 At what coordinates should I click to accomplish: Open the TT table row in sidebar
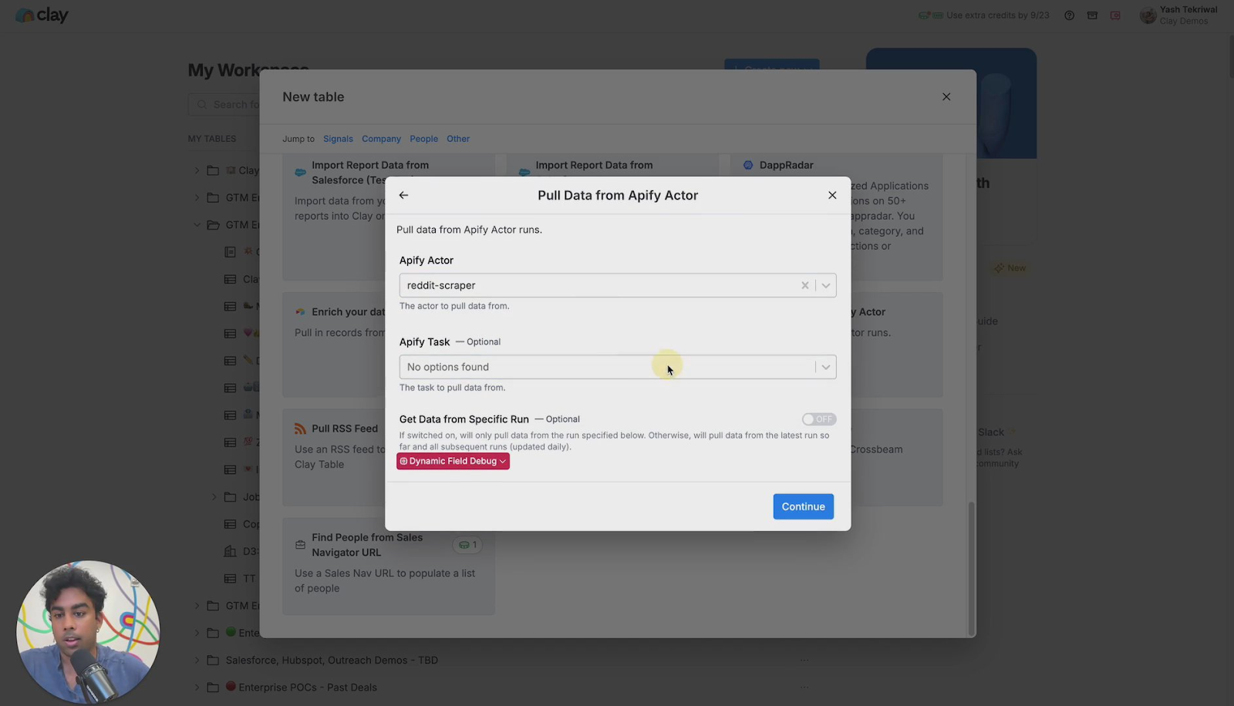[x=241, y=579]
